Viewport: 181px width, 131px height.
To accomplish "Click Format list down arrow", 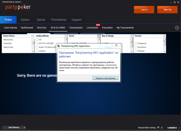I will coord(165,51).
